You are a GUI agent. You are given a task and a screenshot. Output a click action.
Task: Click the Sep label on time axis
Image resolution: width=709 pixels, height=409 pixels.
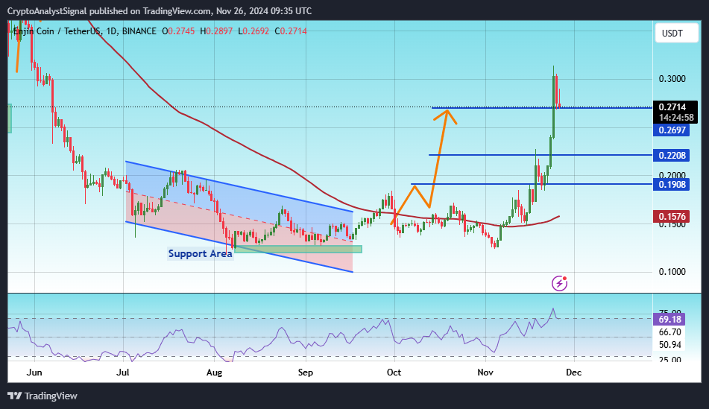(305, 372)
